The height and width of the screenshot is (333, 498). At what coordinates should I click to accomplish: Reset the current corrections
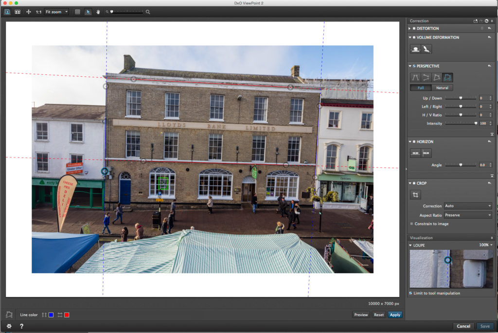(378, 315)
